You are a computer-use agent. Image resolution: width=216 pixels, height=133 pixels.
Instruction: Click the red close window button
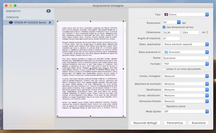[6, 6]
